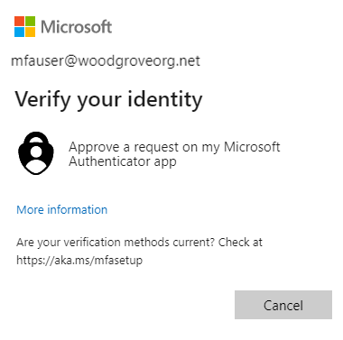Image resolution: width=343 pixels, height=340 pixels.
Task: Click the Microsoft Authenticator lock icon
Action: point(36,153)
